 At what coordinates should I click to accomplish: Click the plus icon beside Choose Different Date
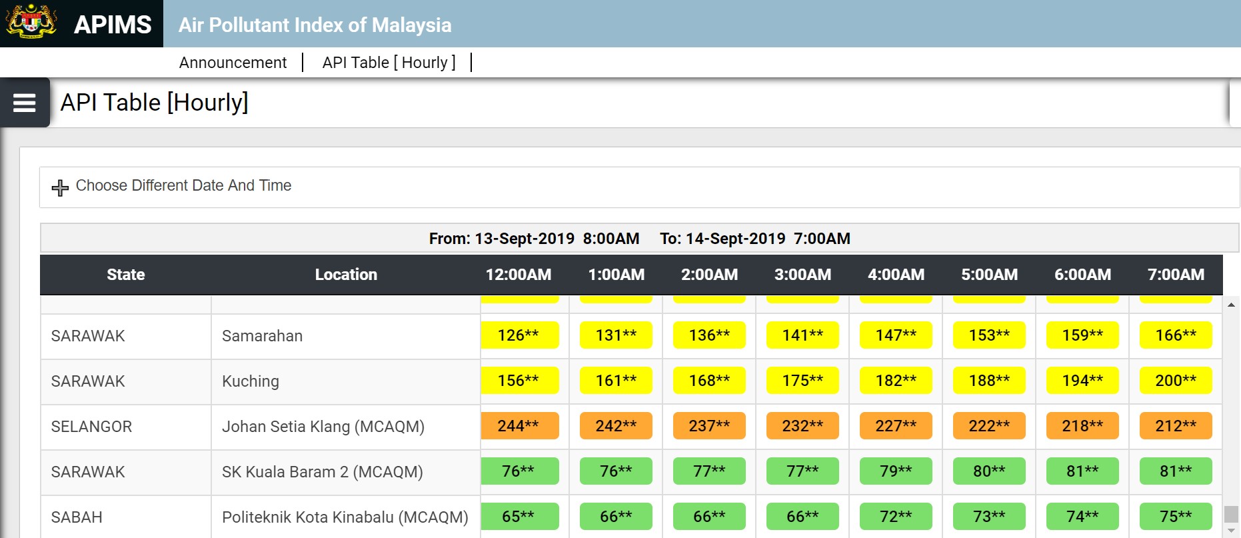click(x=60, y=187)
